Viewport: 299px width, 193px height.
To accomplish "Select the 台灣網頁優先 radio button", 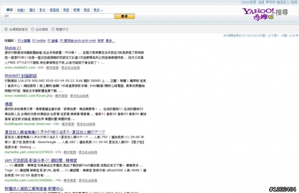I will [x=6, y=29].
